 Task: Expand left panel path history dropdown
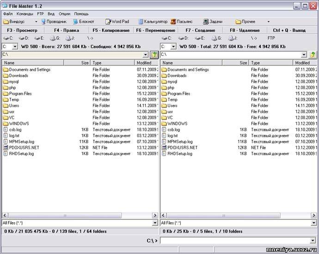(145, 54)
